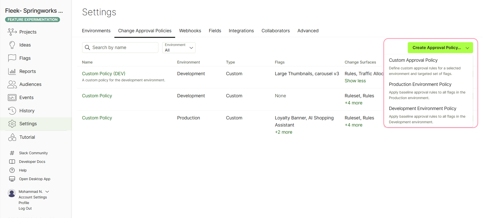Expand the Mohammad N. user menu chevron
Viewport: 483px width, 218px height.
pyautogui.click(x=47, y=192)
